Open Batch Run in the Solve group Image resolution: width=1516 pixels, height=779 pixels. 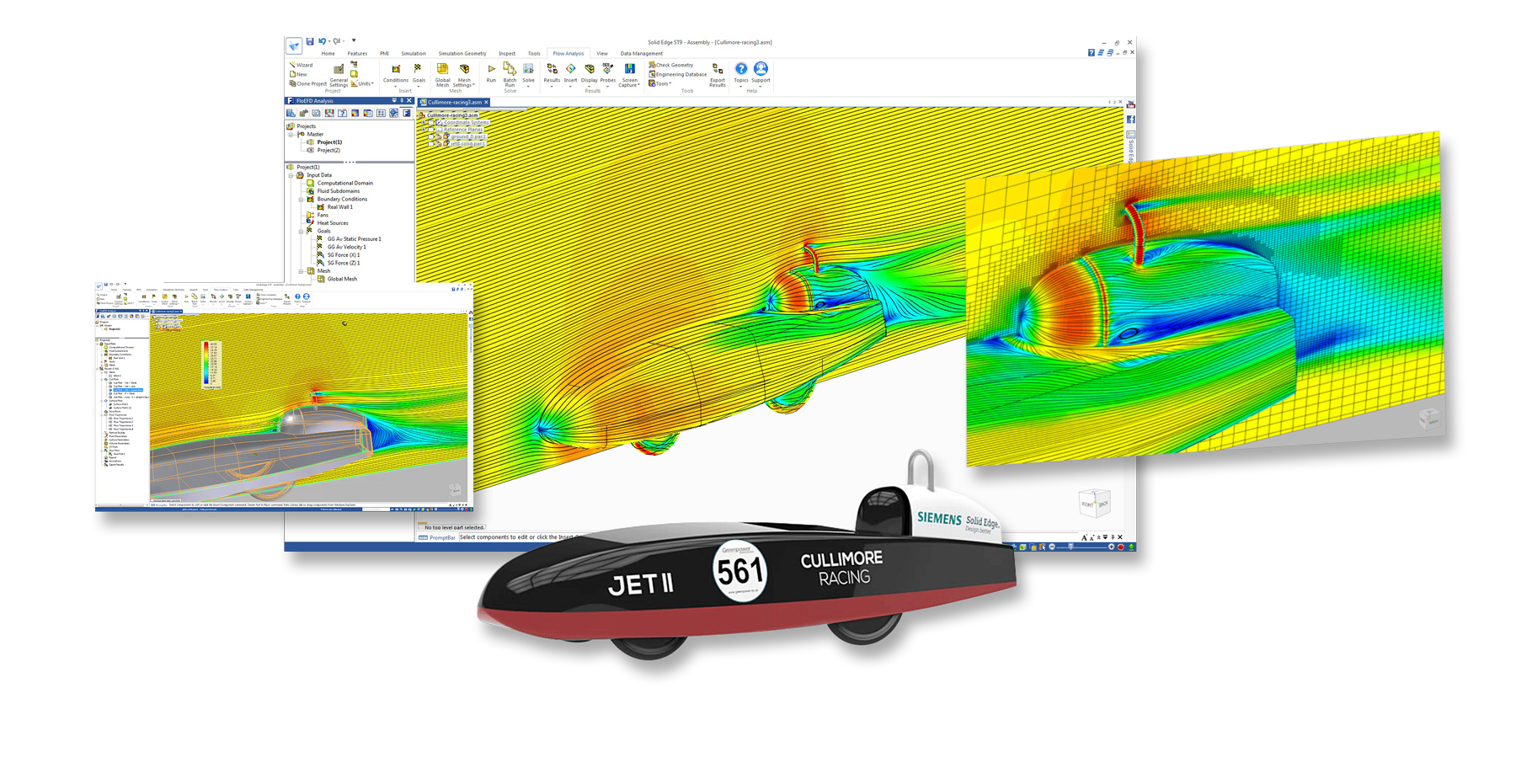510,75
